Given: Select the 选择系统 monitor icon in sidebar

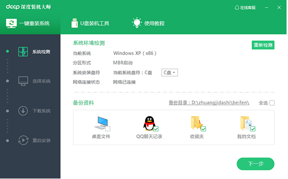Looking at the screenshot, I should pyautogui.click(x=23, y=81).
